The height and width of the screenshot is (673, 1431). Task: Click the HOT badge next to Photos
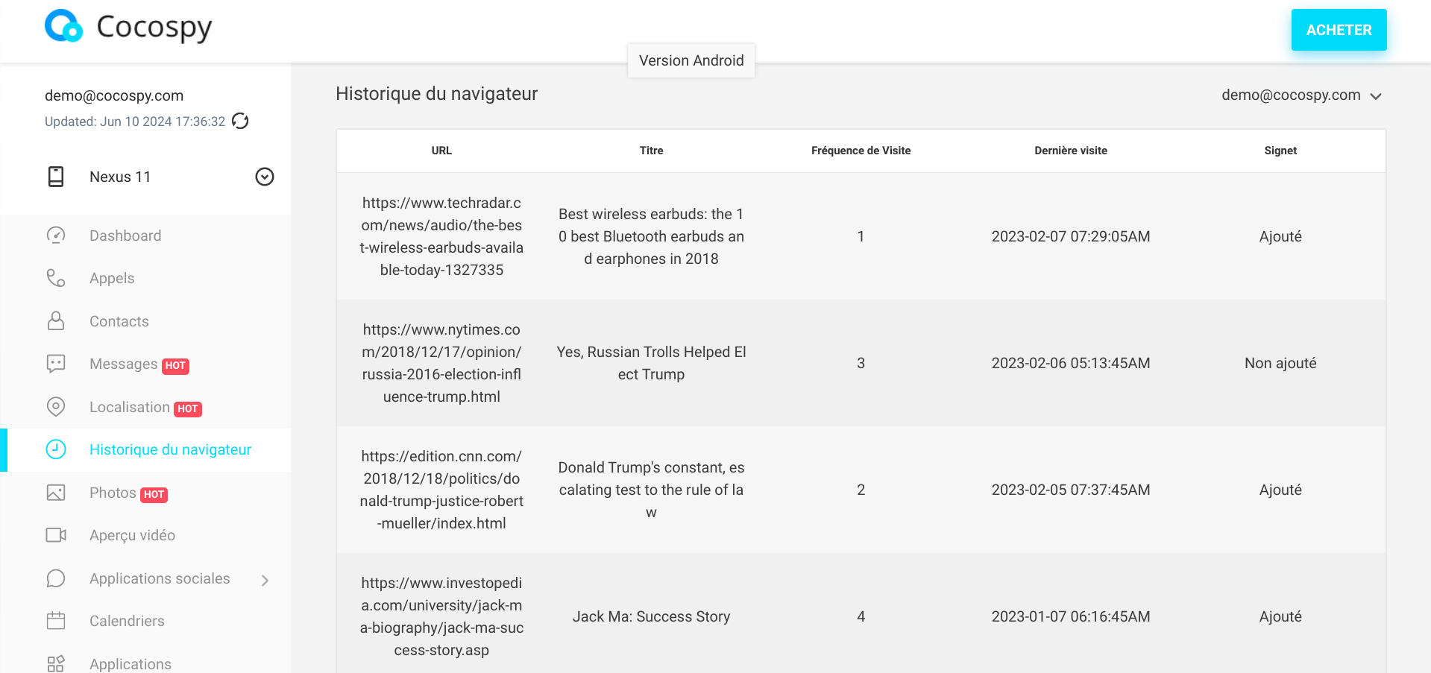tap(154, 495)
